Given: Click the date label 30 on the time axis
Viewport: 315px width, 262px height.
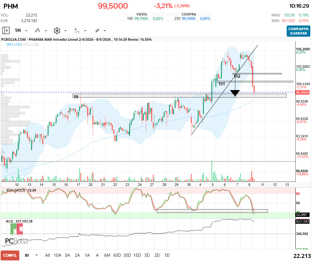Looking at the screenshot, I should pos(189,185).
